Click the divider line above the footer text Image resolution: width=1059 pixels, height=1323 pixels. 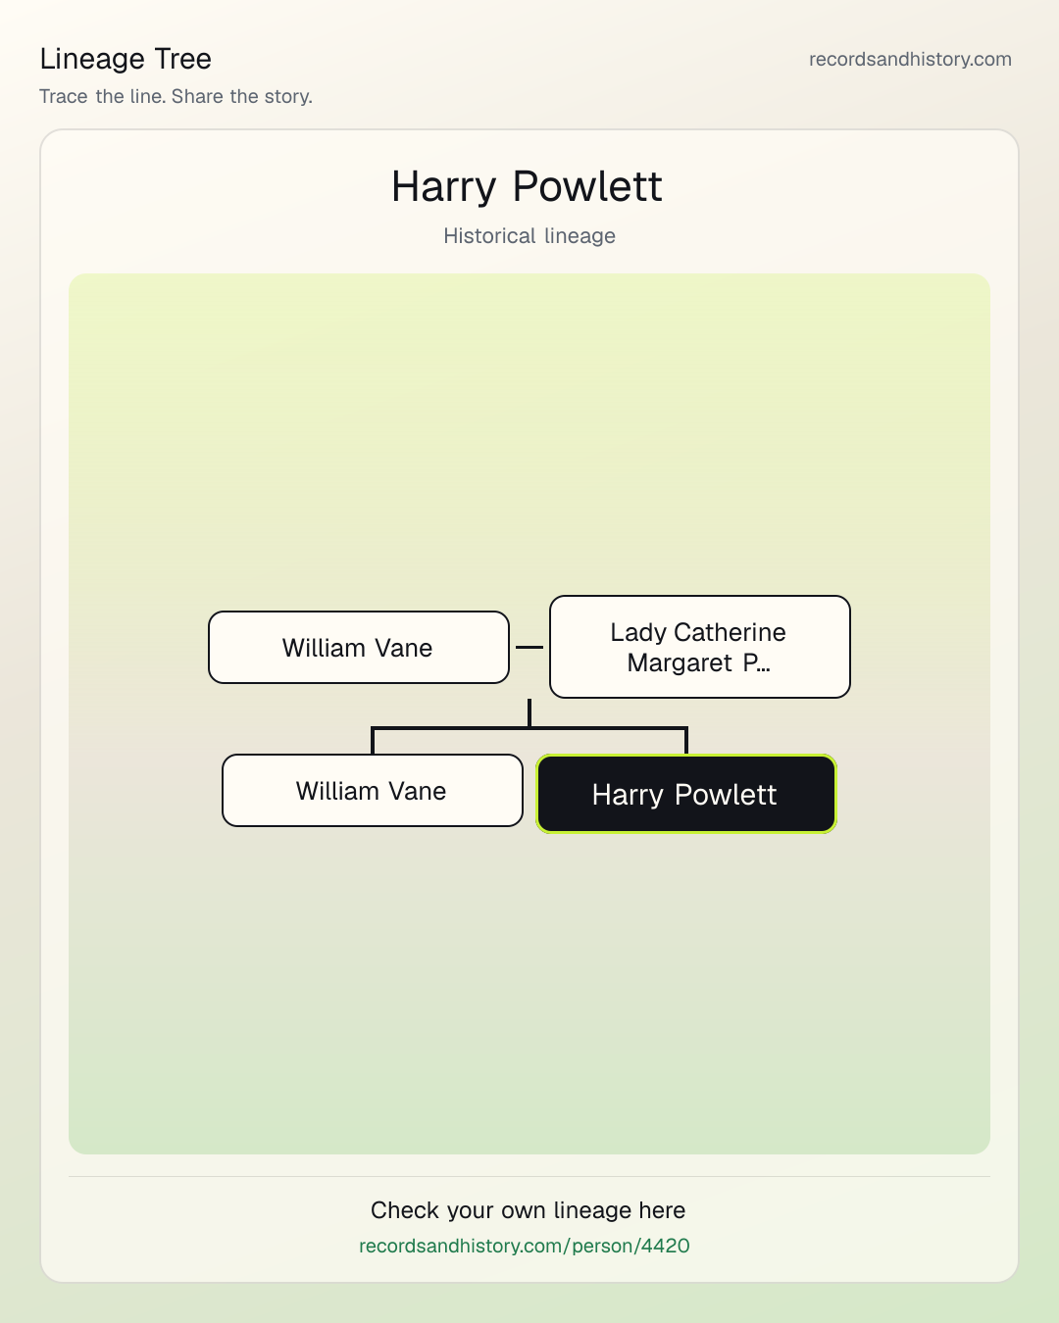tap(529, 1176)
